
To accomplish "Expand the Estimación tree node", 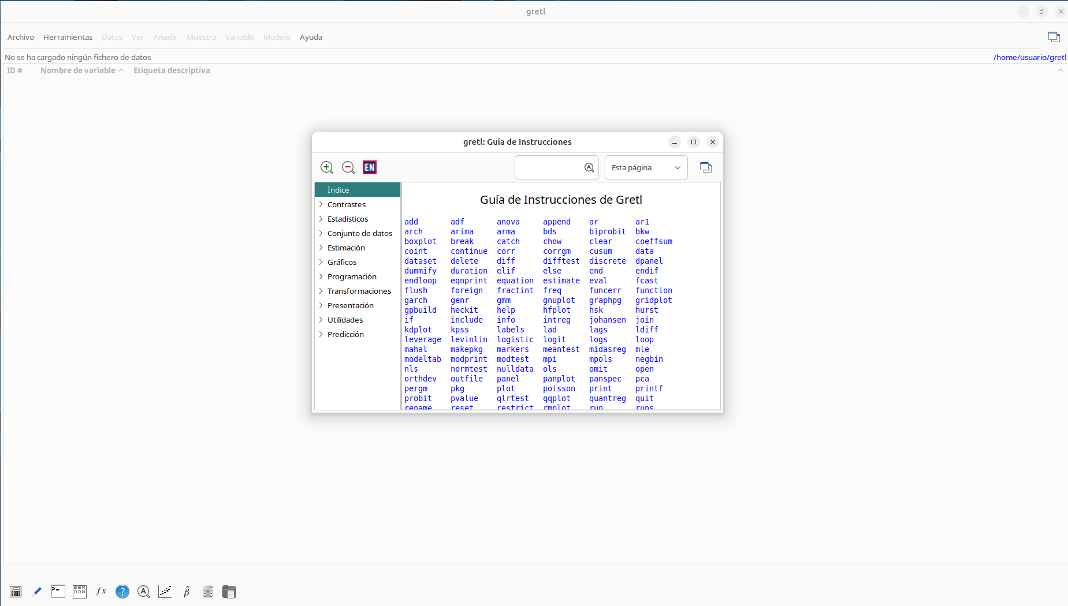I will click(321, 248).
